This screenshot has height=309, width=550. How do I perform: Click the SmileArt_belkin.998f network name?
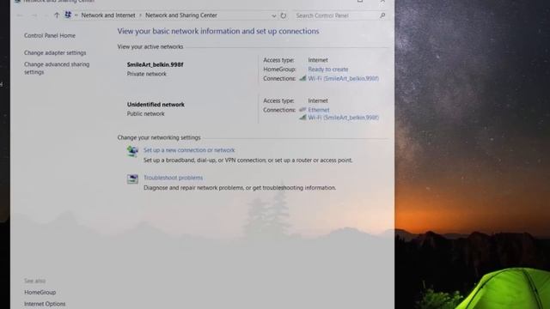point(155,64)
